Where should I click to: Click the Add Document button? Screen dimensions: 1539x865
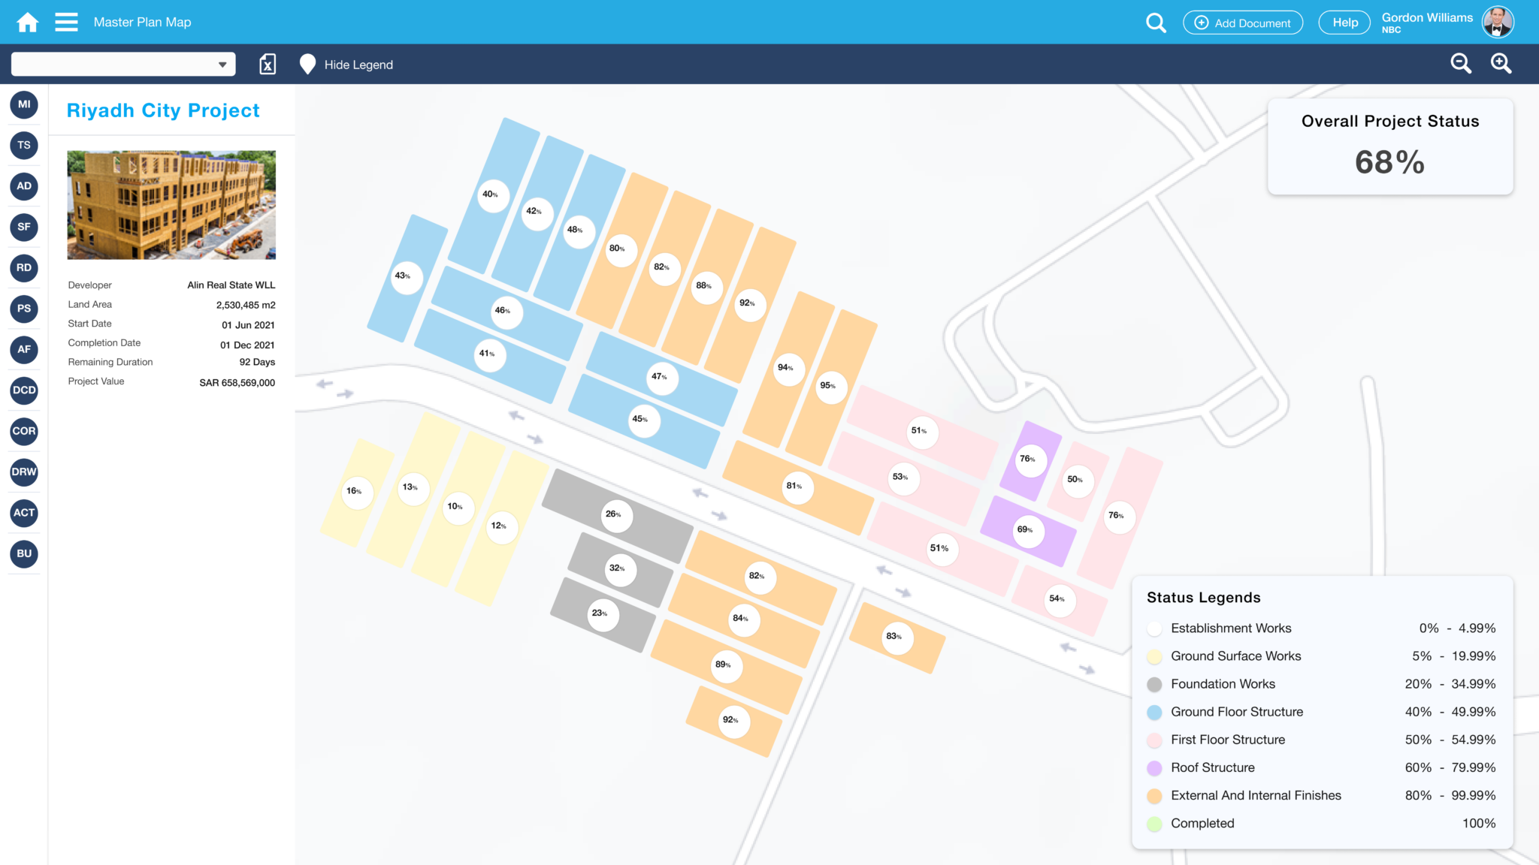click(x=1242, y=23)
